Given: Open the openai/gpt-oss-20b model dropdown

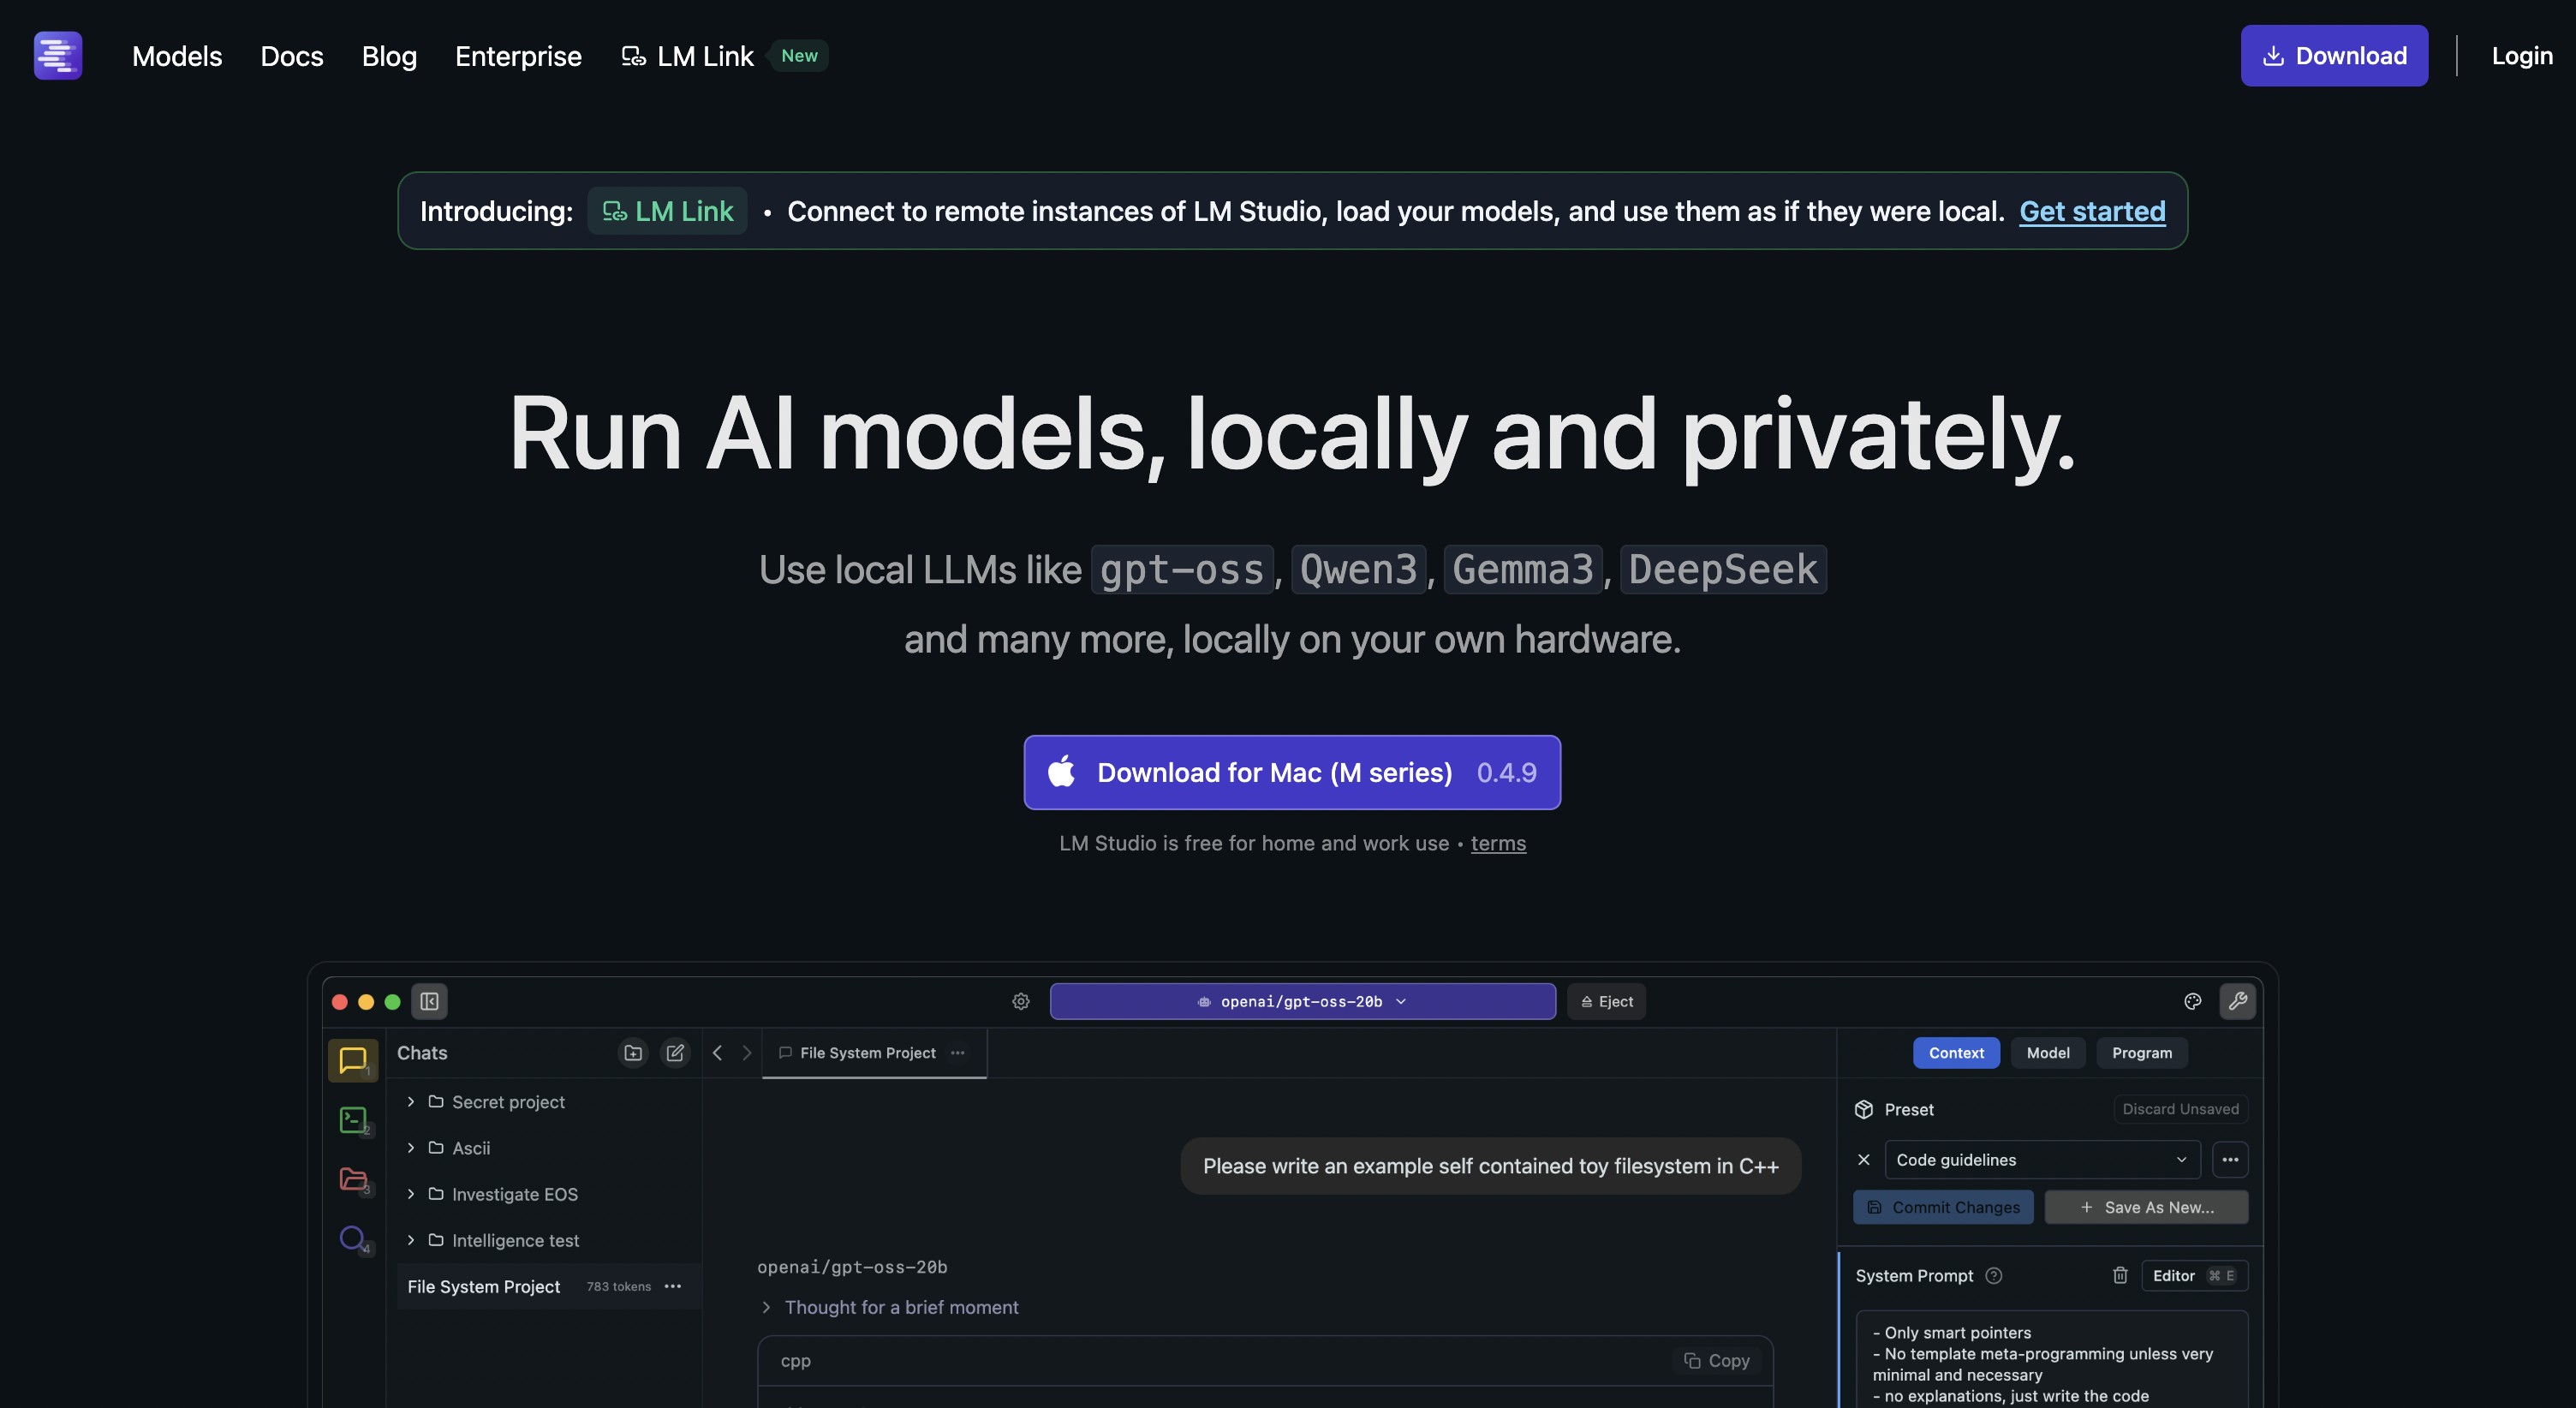Looking at the screenshot, I should coord(1302,1001).
